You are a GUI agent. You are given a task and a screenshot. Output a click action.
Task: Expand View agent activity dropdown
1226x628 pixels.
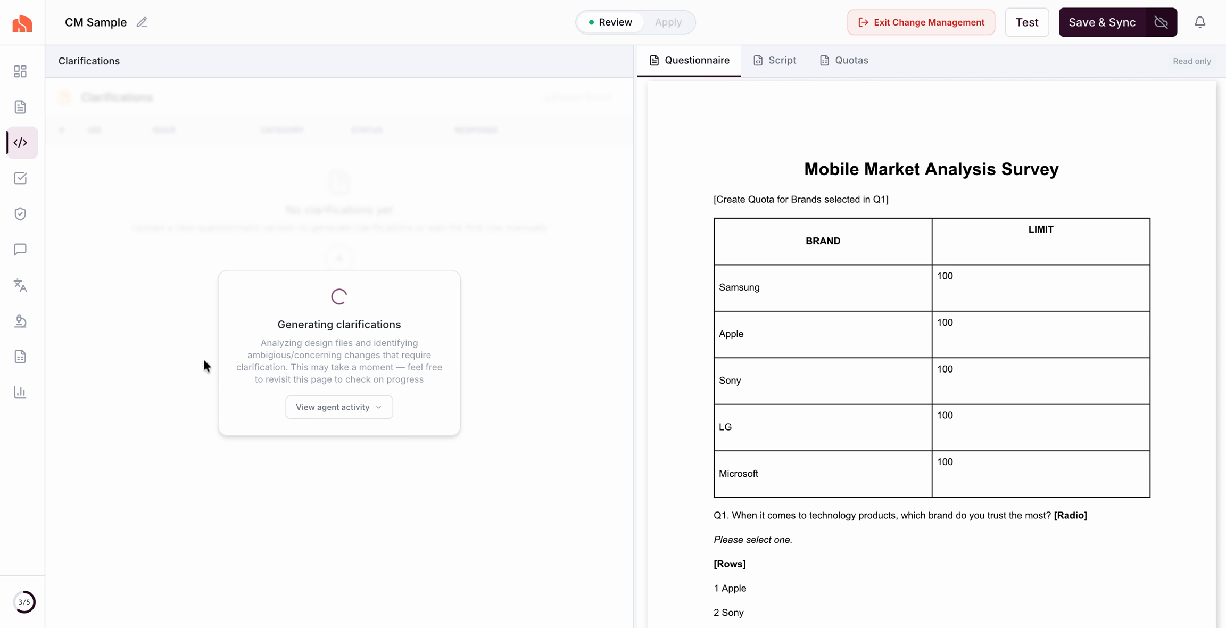(339, 407)
